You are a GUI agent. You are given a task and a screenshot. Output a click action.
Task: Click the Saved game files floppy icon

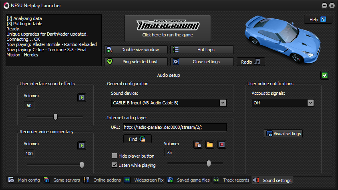pos(170,180)
